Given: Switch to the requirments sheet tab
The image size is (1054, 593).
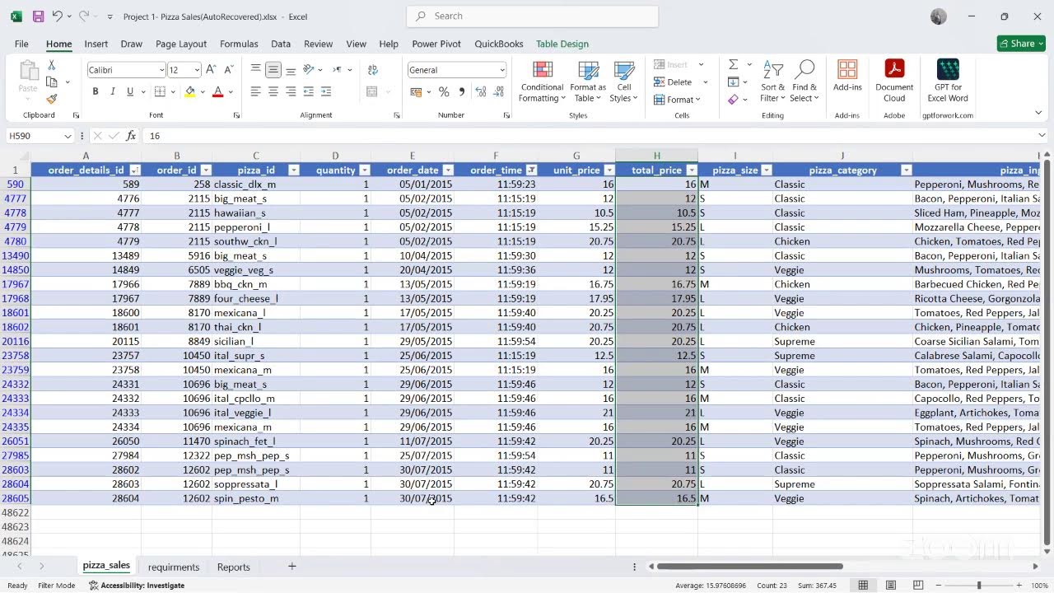Looking at the screenshot, I should [x=174, y=567].
